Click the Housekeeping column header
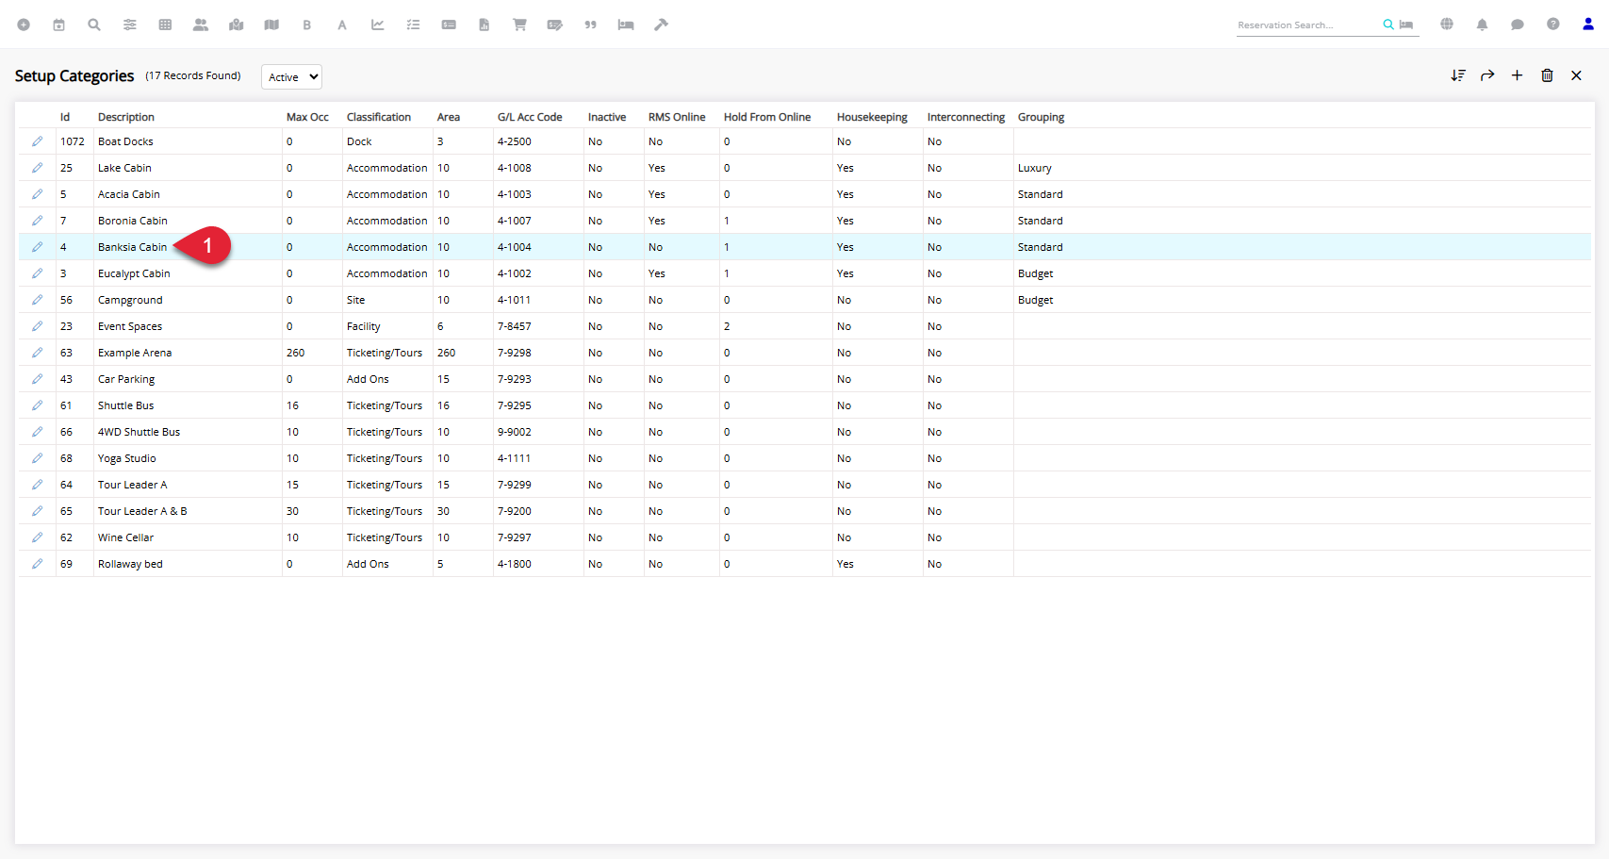 click(x=872, y=117)
